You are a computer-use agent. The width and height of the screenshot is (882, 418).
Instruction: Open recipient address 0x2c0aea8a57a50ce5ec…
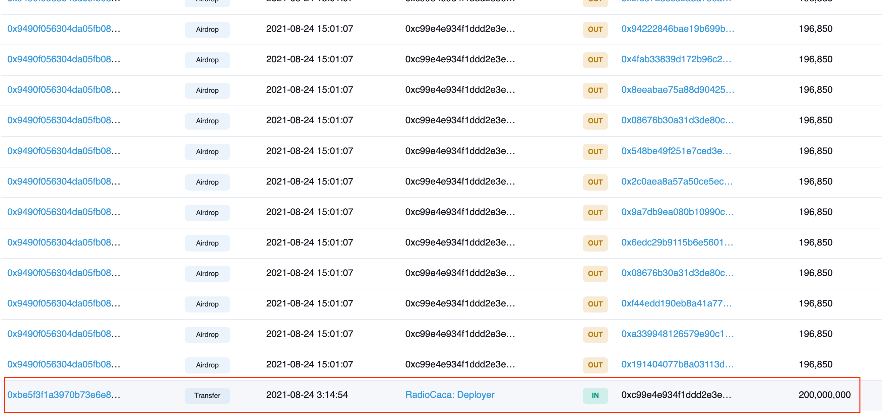(x=677, y=182)
